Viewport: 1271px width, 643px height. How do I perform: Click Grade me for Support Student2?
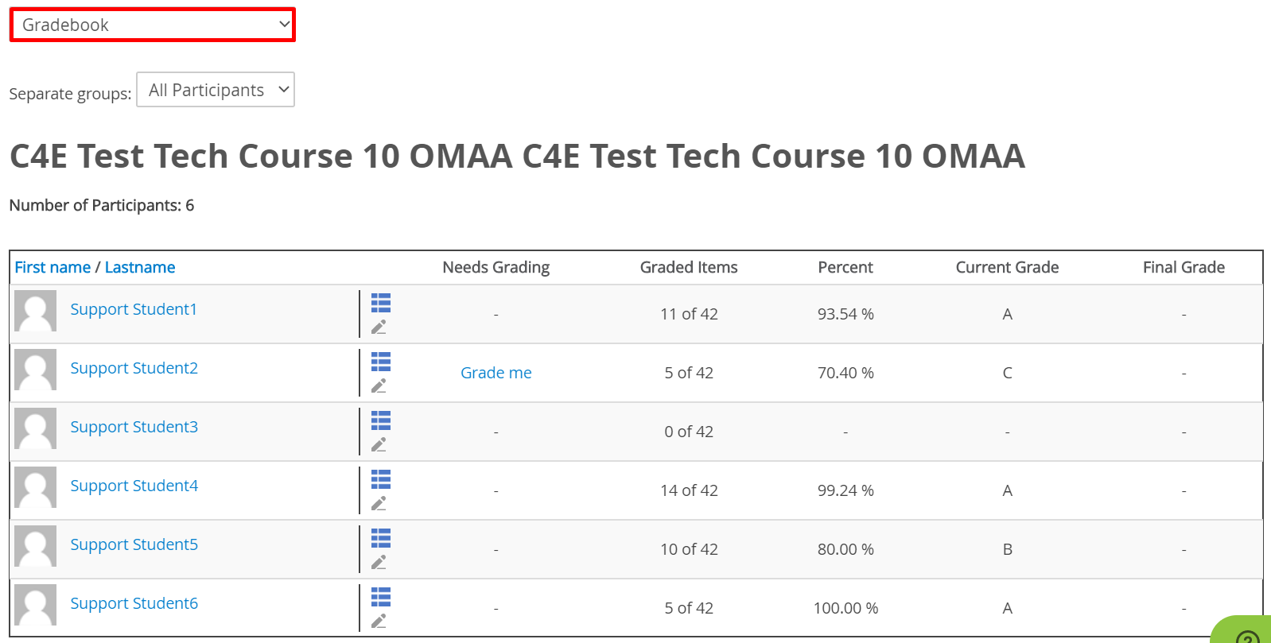(x=496, y=373)
